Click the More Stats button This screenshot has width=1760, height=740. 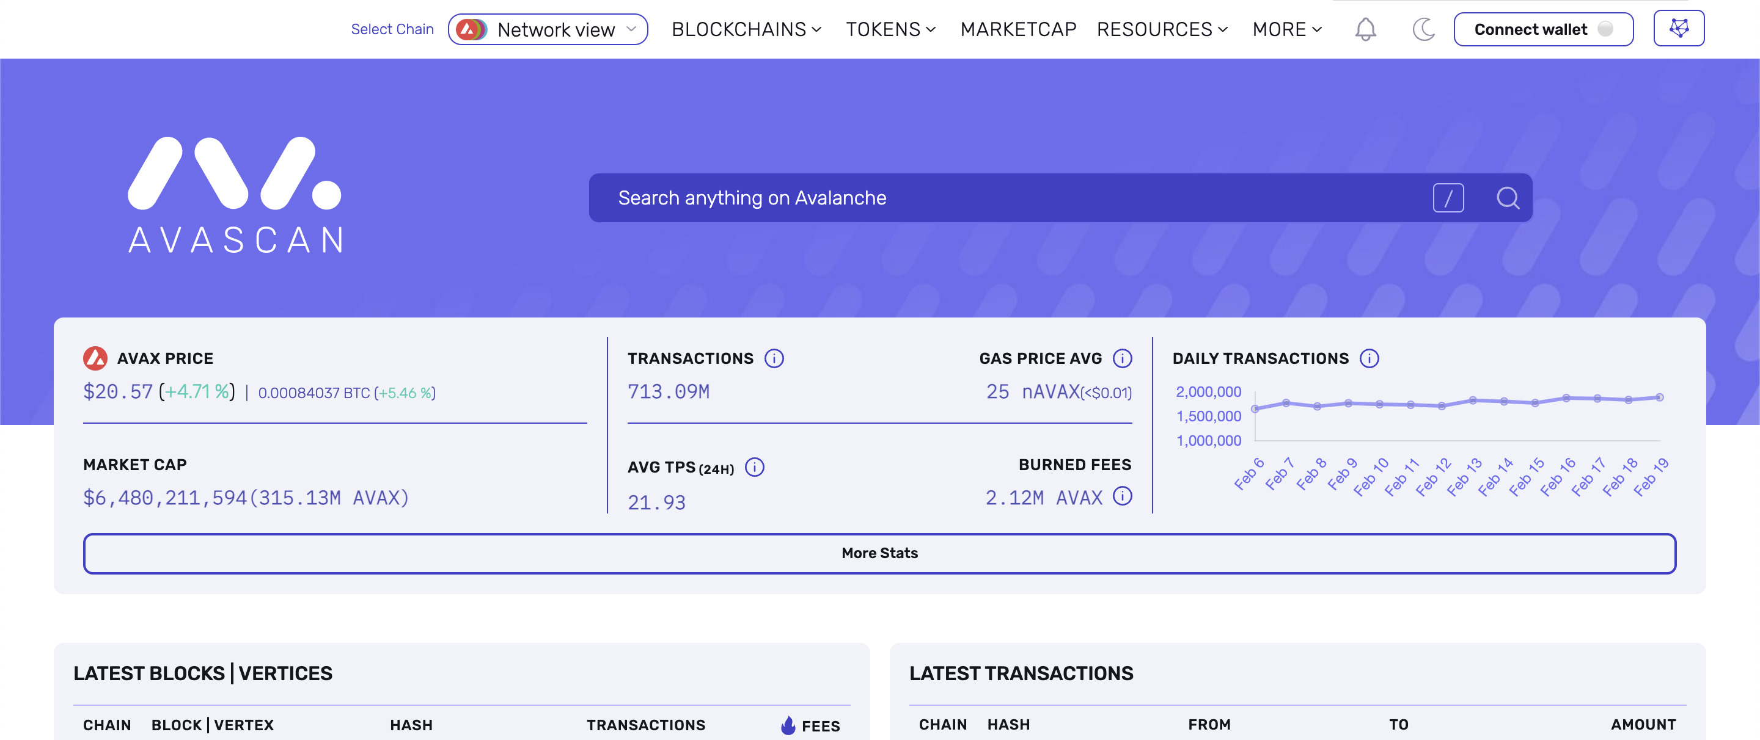879,553
